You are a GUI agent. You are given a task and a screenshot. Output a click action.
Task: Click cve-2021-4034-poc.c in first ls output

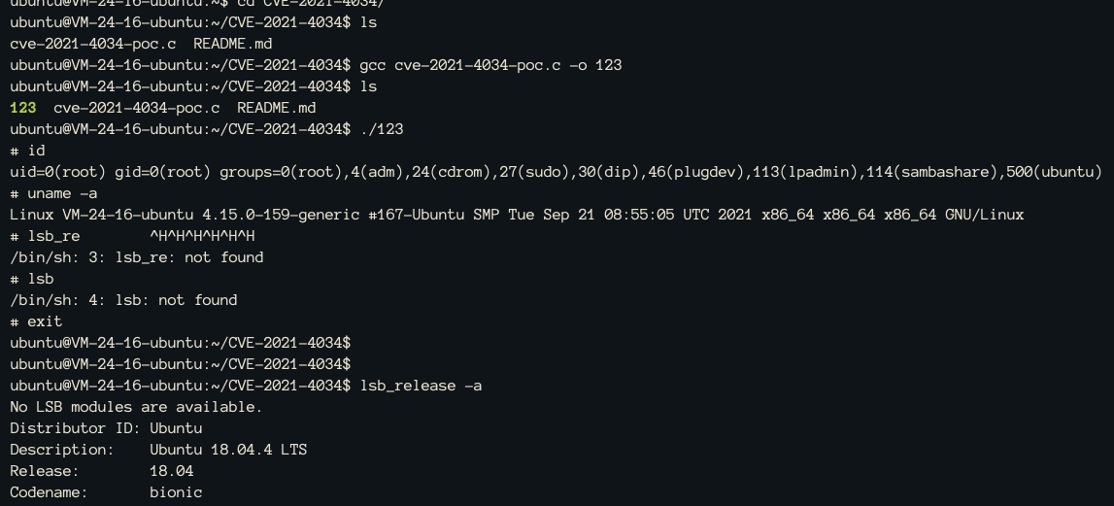click(x=93, y=44)
